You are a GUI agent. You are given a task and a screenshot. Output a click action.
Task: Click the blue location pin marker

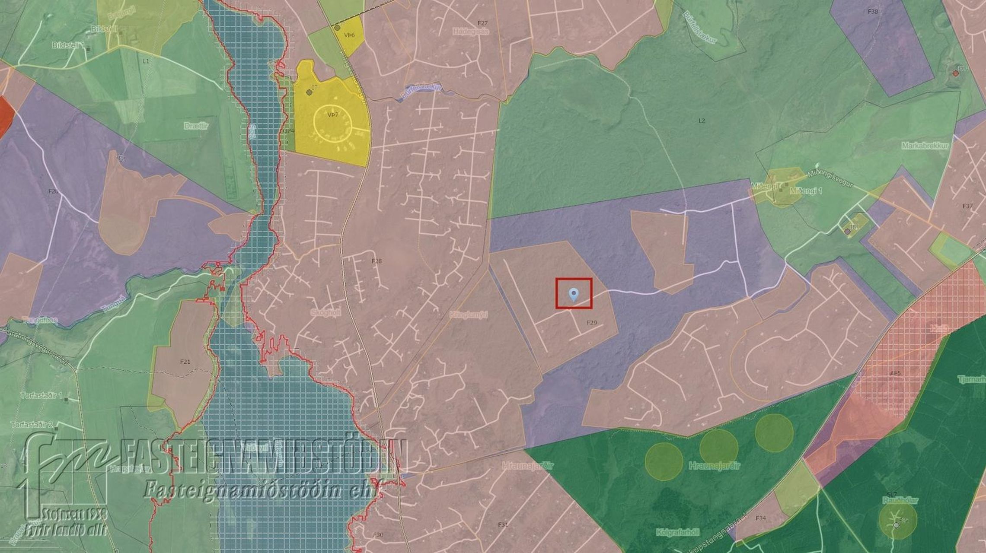[574, 295]
